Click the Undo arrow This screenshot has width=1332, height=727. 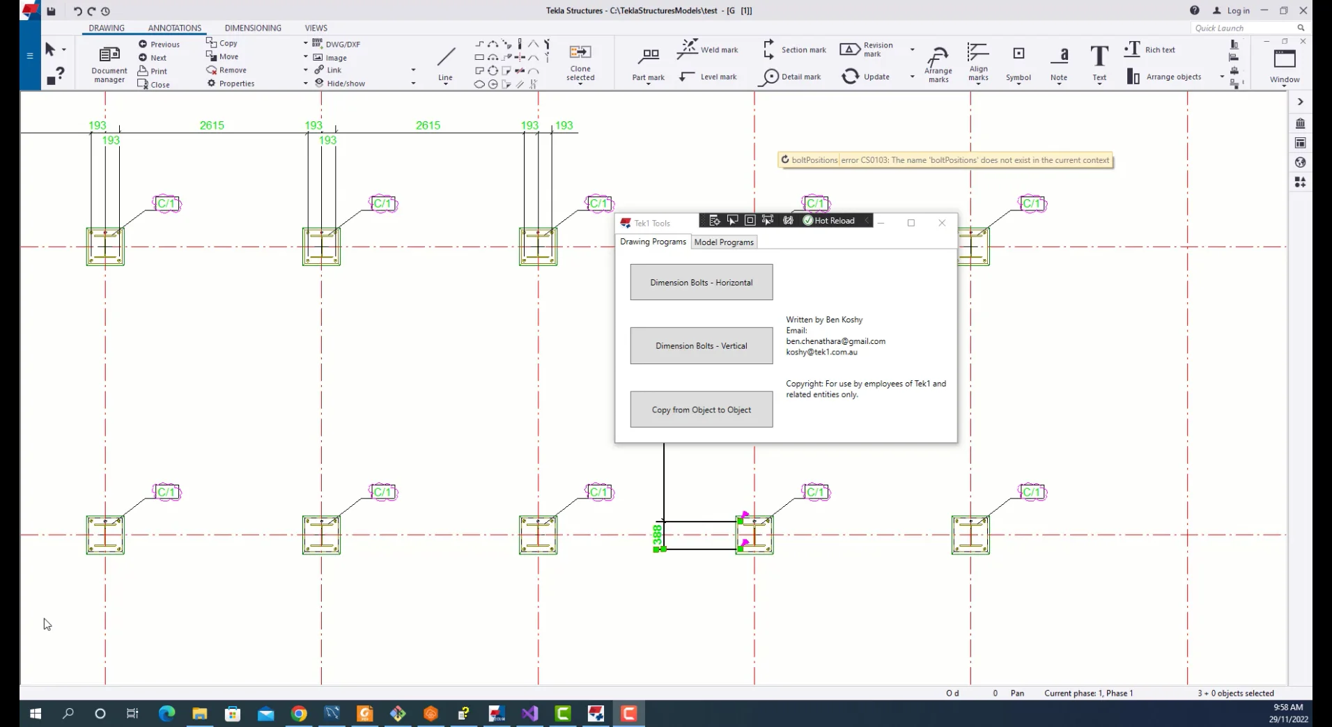pos(77,11)
